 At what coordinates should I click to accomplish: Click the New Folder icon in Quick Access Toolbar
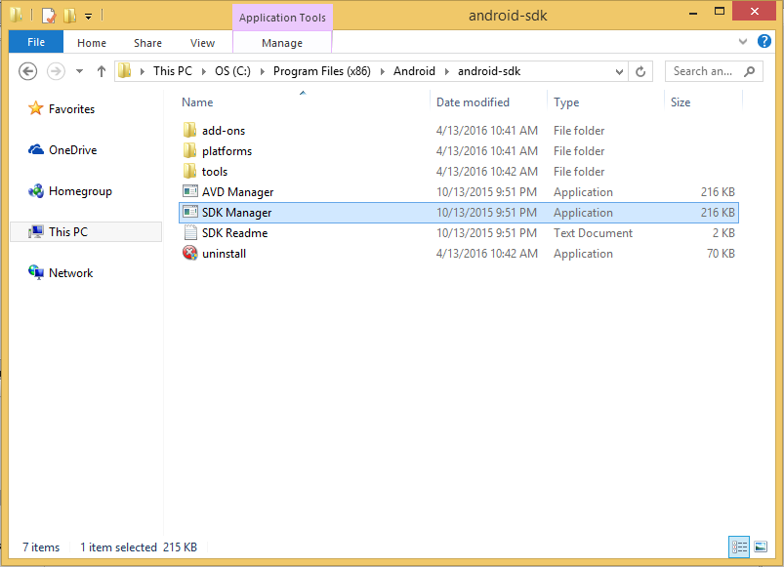(x=69, y=15)
